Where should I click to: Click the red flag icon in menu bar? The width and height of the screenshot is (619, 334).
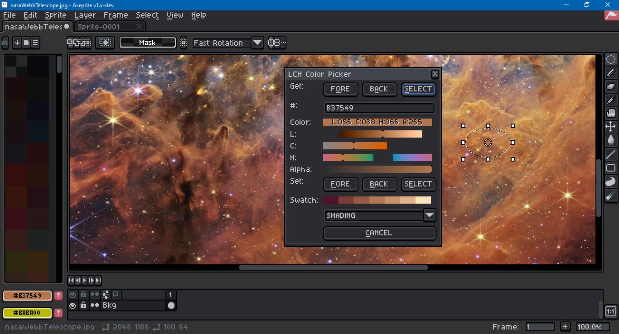click(611, 14)
